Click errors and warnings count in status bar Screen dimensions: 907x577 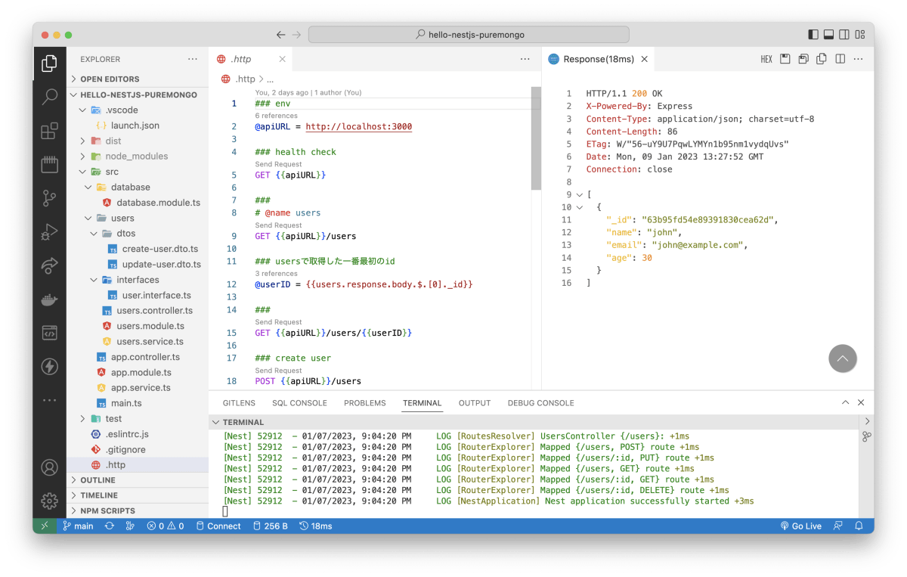[x=166, y=526]
